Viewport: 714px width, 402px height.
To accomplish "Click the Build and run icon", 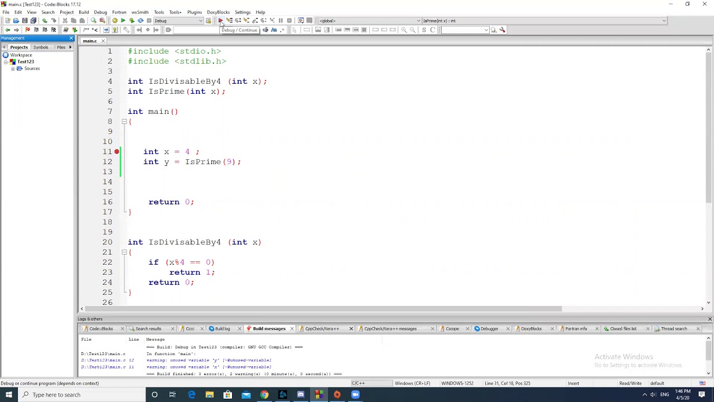I will click(x=132, y=21).
